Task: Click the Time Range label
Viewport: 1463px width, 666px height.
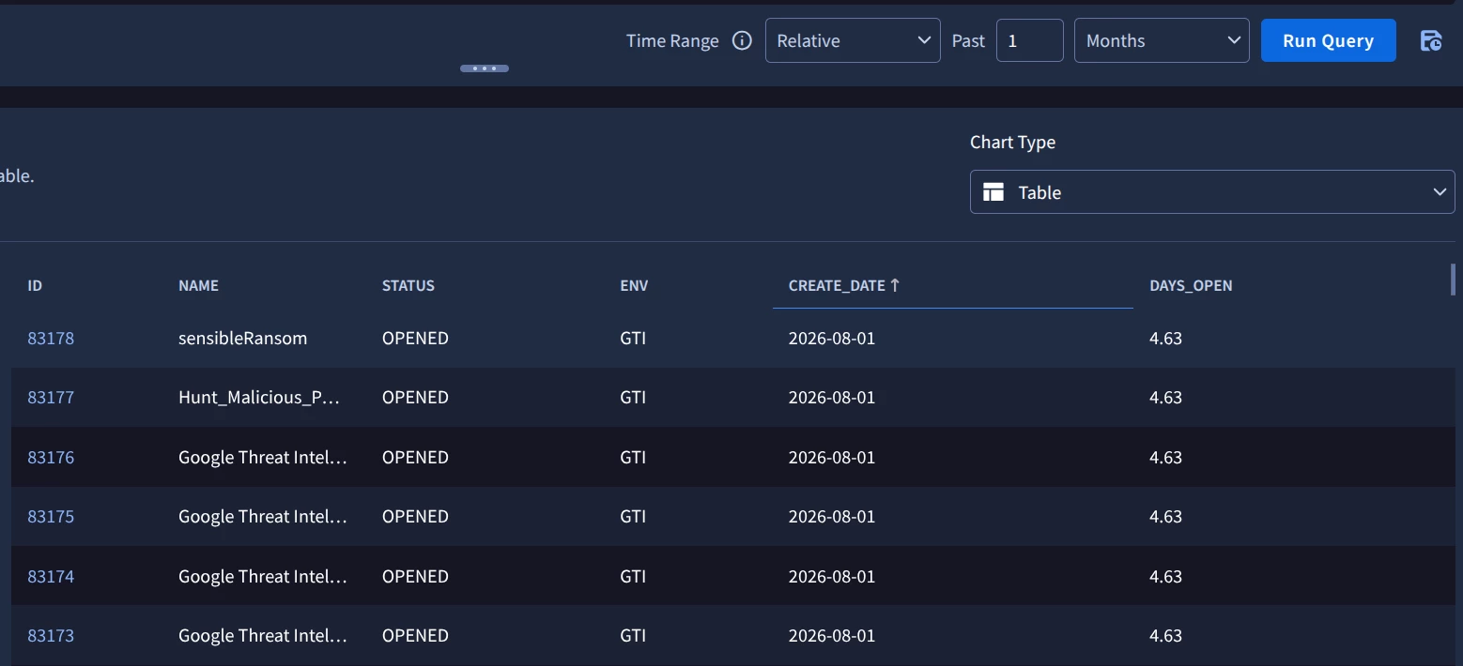Action: click(x=672, y=40)
